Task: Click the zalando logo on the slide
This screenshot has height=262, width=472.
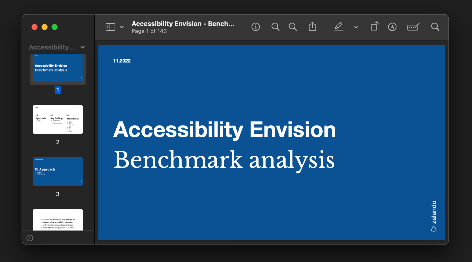Action: pyautogui.click(x=434, y=216)
